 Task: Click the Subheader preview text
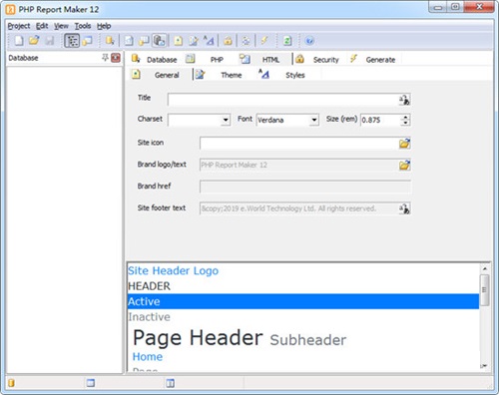[308, 340]
